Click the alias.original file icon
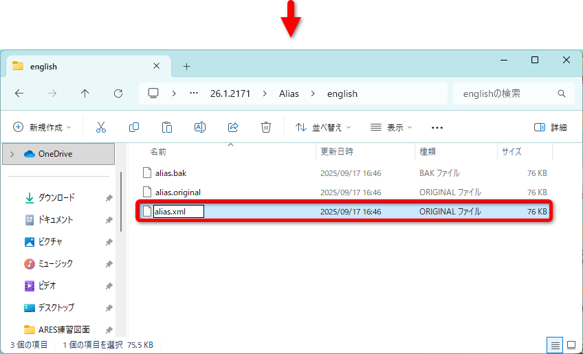Screen dimensions: 583x354 tap(147, 192)
